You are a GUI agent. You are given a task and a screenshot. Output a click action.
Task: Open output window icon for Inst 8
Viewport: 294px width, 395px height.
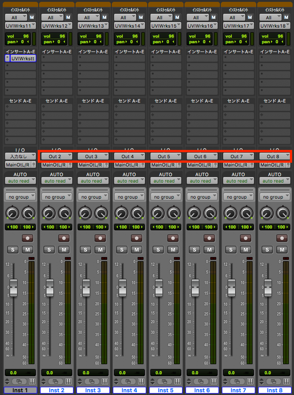(x=273, y=381)
